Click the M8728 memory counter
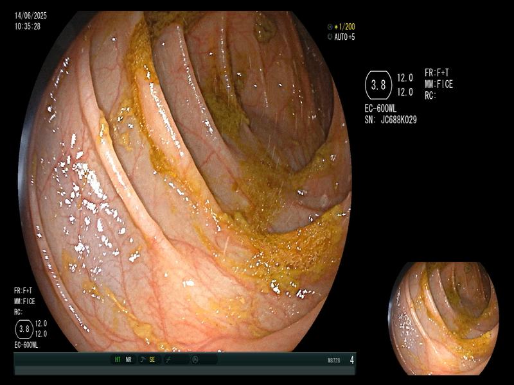The width and height of the screenshot is (514, 385). (x=333, y=361)
